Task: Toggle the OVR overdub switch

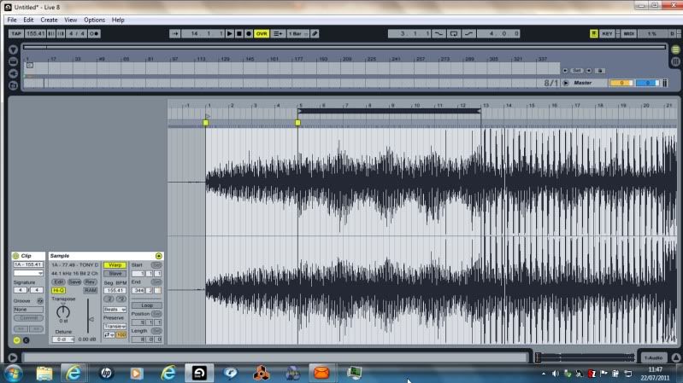Action: (261, 33)
